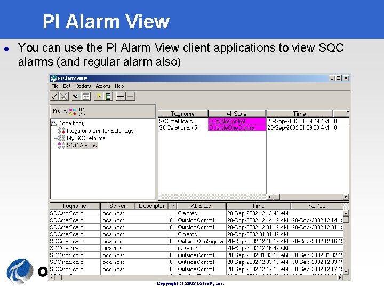Screen dimensions: 384x288
Task: Click the upper list Time column header
Action: pos(300,114)
